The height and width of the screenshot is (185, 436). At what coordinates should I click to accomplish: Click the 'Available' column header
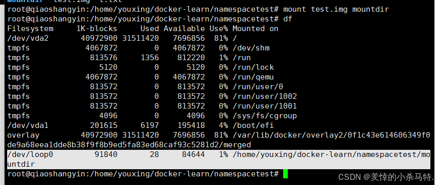click(x=184, y=29)
